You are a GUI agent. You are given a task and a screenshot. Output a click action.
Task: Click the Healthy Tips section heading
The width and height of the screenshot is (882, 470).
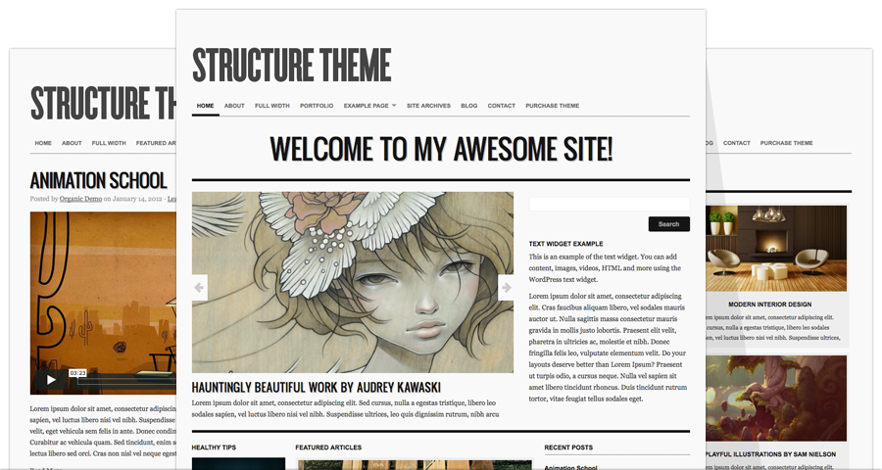(x=214, y=447)
